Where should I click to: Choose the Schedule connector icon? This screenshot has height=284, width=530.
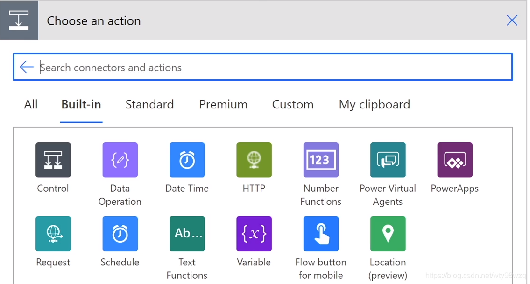click(x=120, y=234)
